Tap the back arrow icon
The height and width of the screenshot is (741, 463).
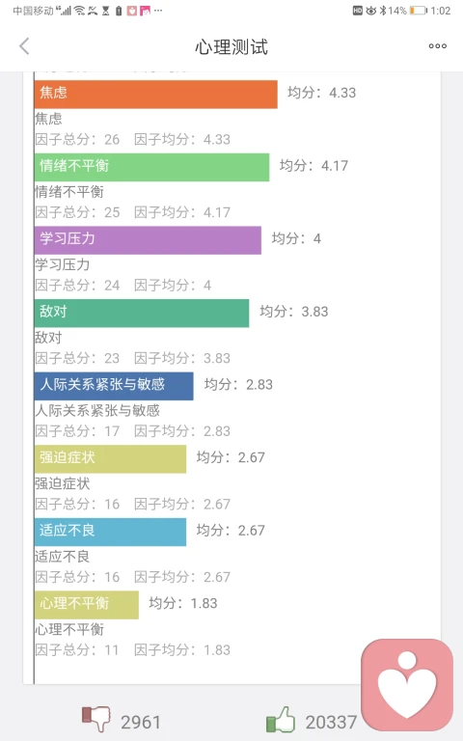pyautogui.click(x=24, y=46)
